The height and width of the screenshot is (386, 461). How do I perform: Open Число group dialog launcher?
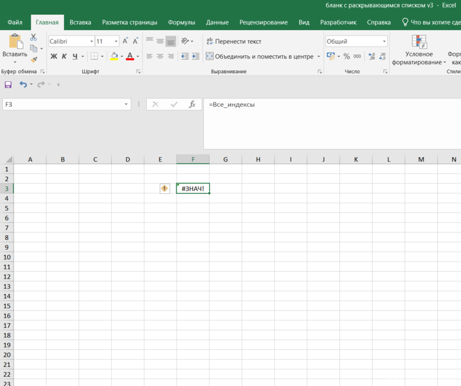click(x=385, y=72)
